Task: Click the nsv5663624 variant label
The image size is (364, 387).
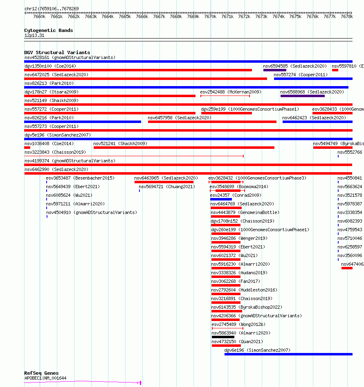Action: (350, 187)
